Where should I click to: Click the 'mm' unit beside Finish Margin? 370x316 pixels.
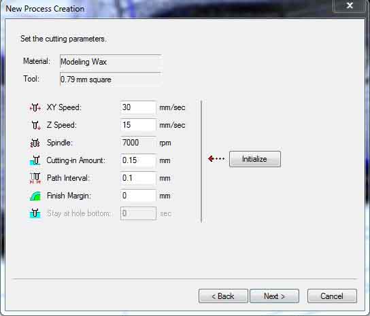[x=165, y=196]
